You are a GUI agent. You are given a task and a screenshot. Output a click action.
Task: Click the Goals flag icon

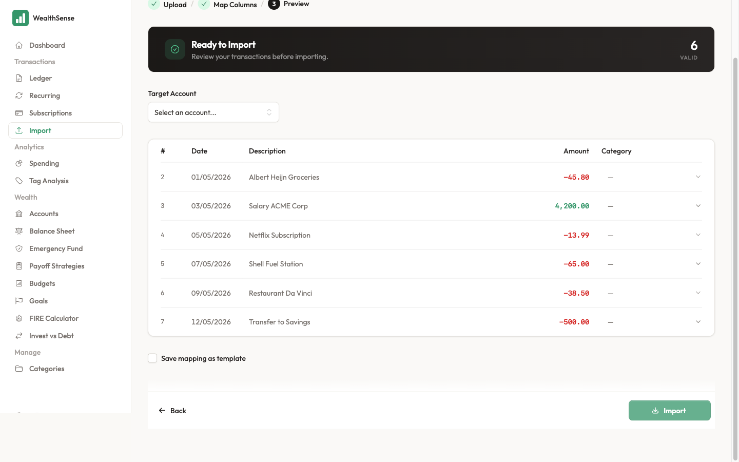click(19, 301)
